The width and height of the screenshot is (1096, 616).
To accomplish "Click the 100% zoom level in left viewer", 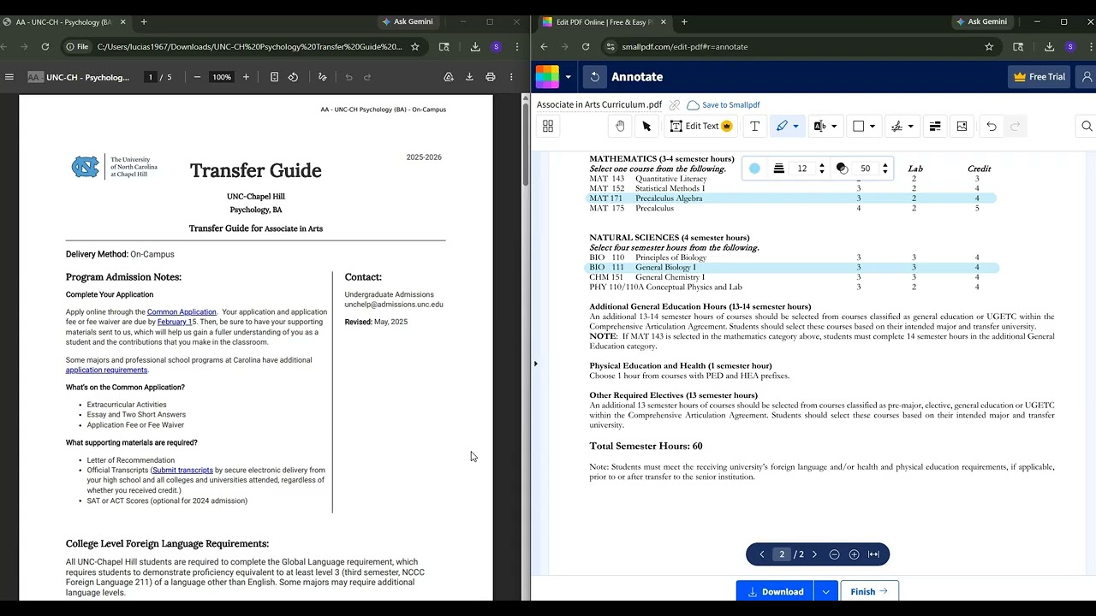I will coord(222,77).
